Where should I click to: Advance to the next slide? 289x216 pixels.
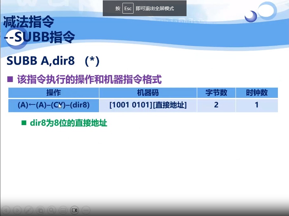(17, 210)
